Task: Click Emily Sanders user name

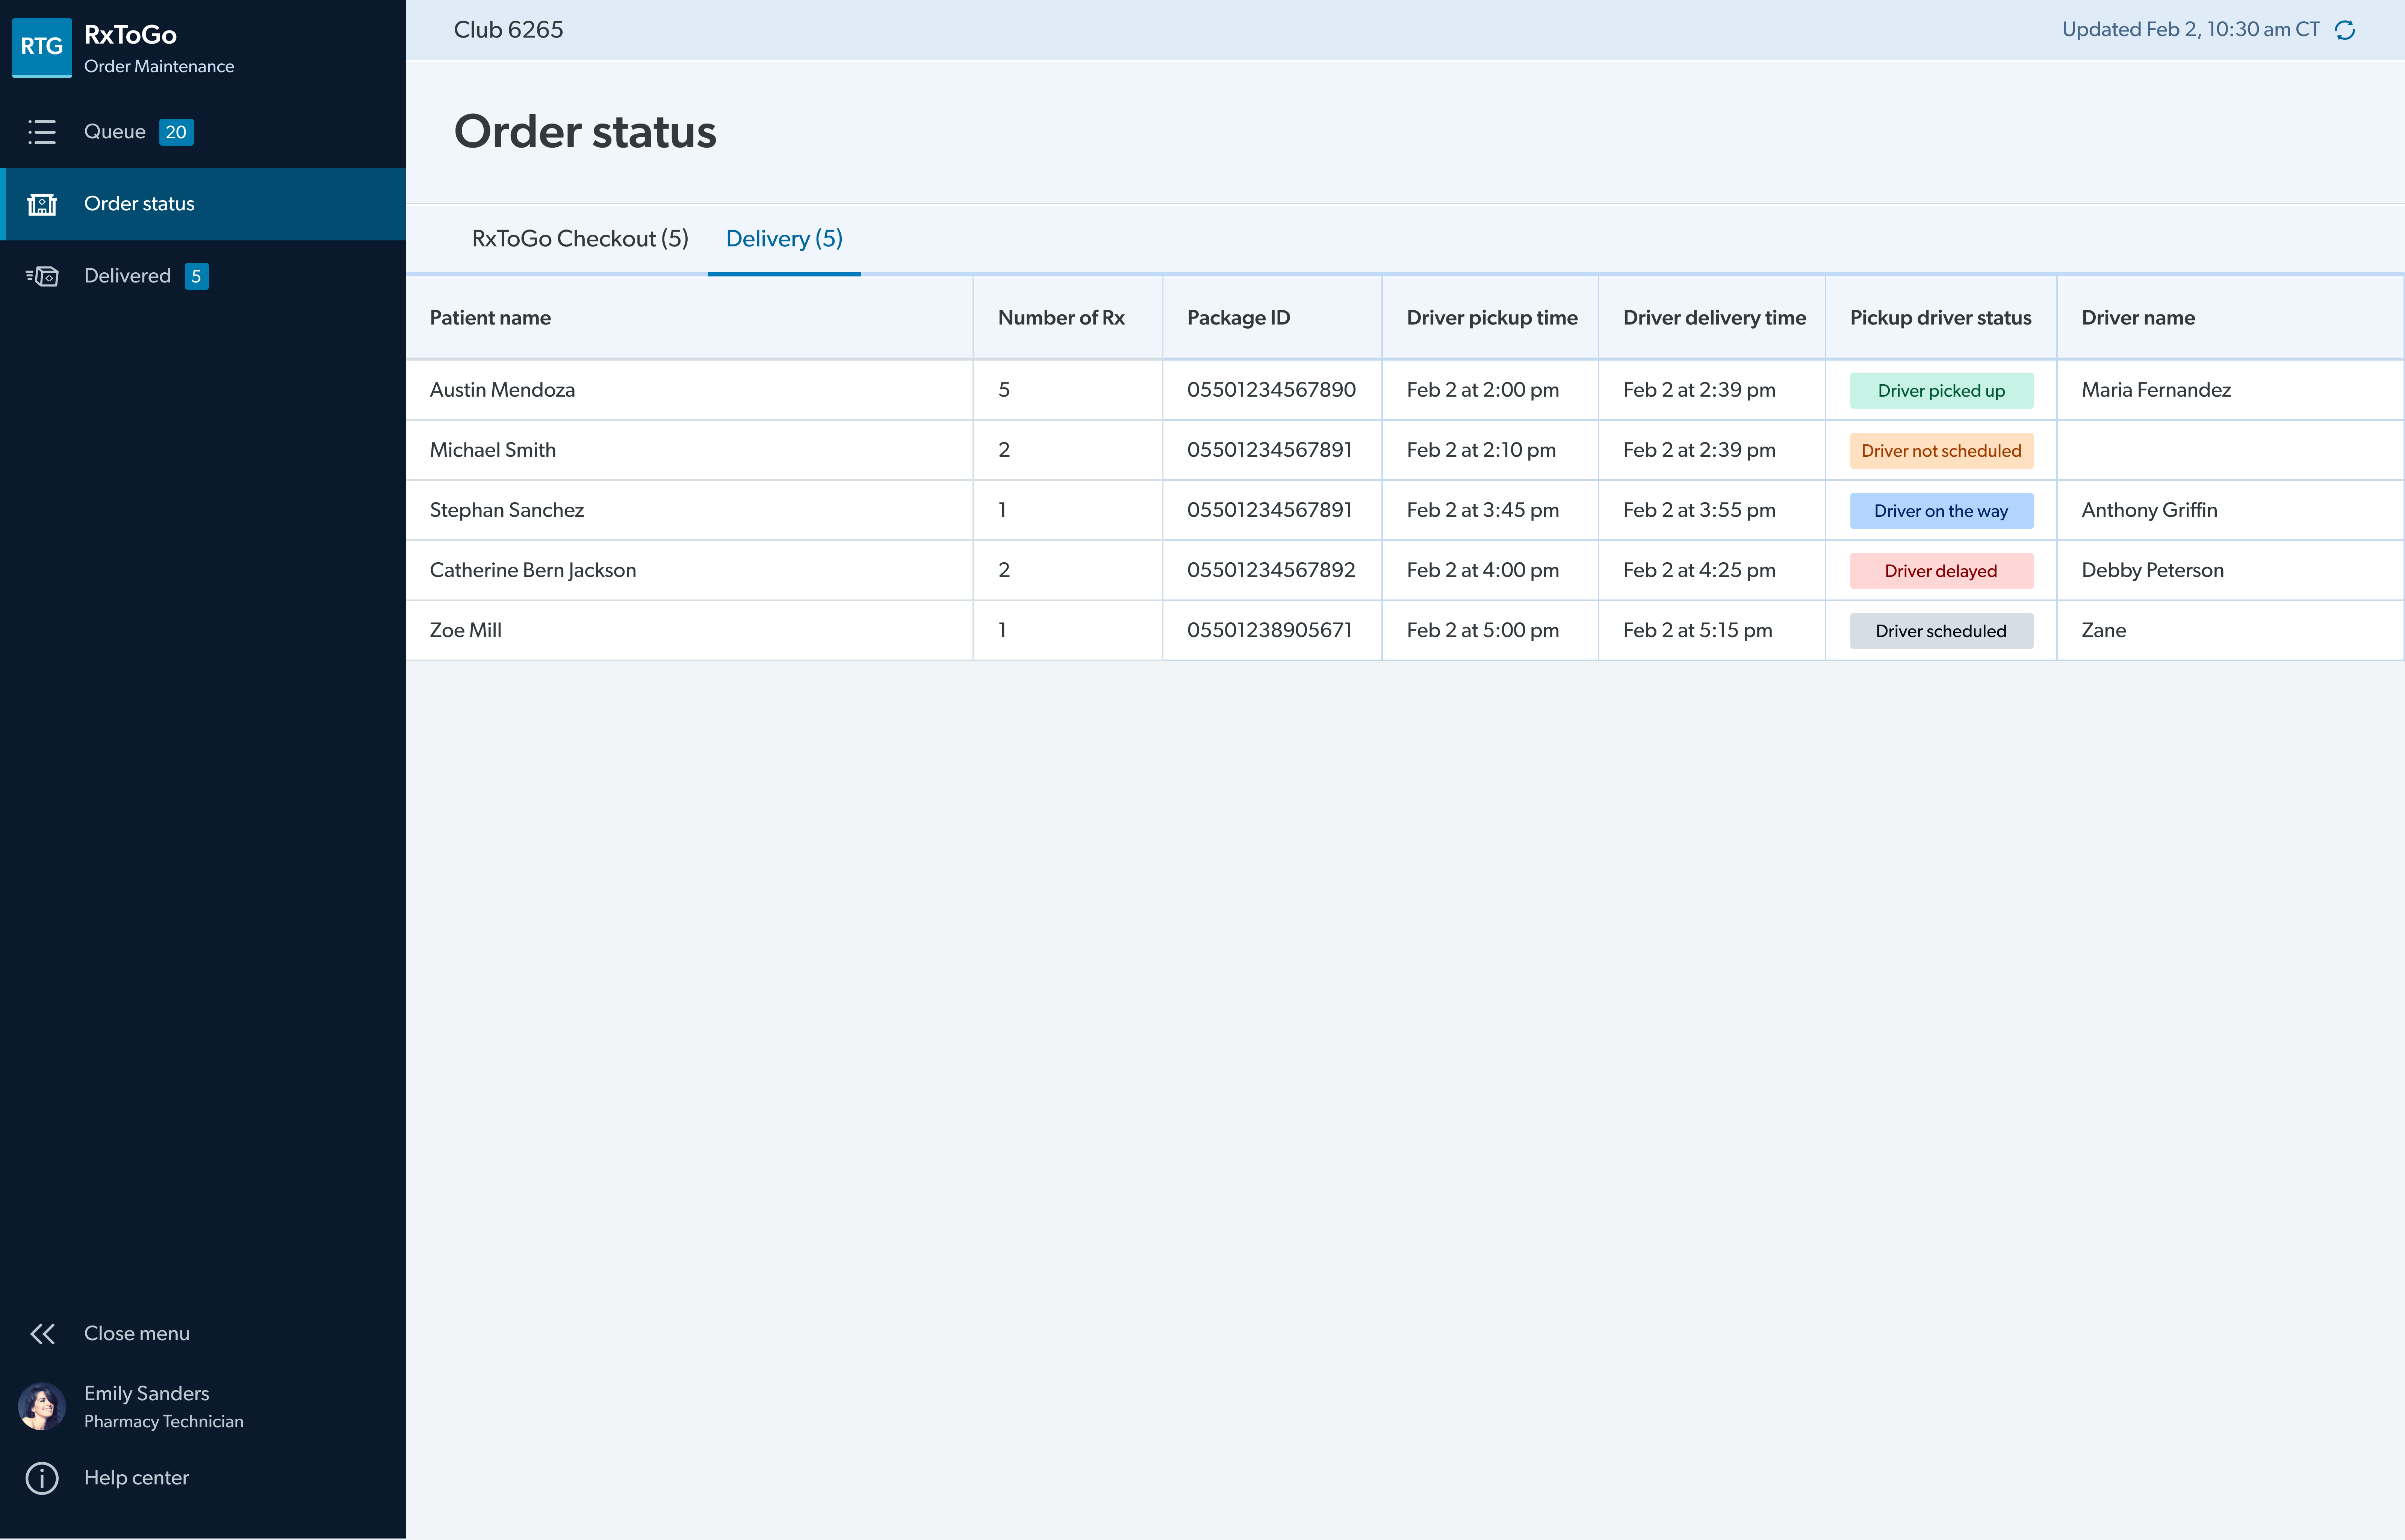Action: tap(147, 1393)
